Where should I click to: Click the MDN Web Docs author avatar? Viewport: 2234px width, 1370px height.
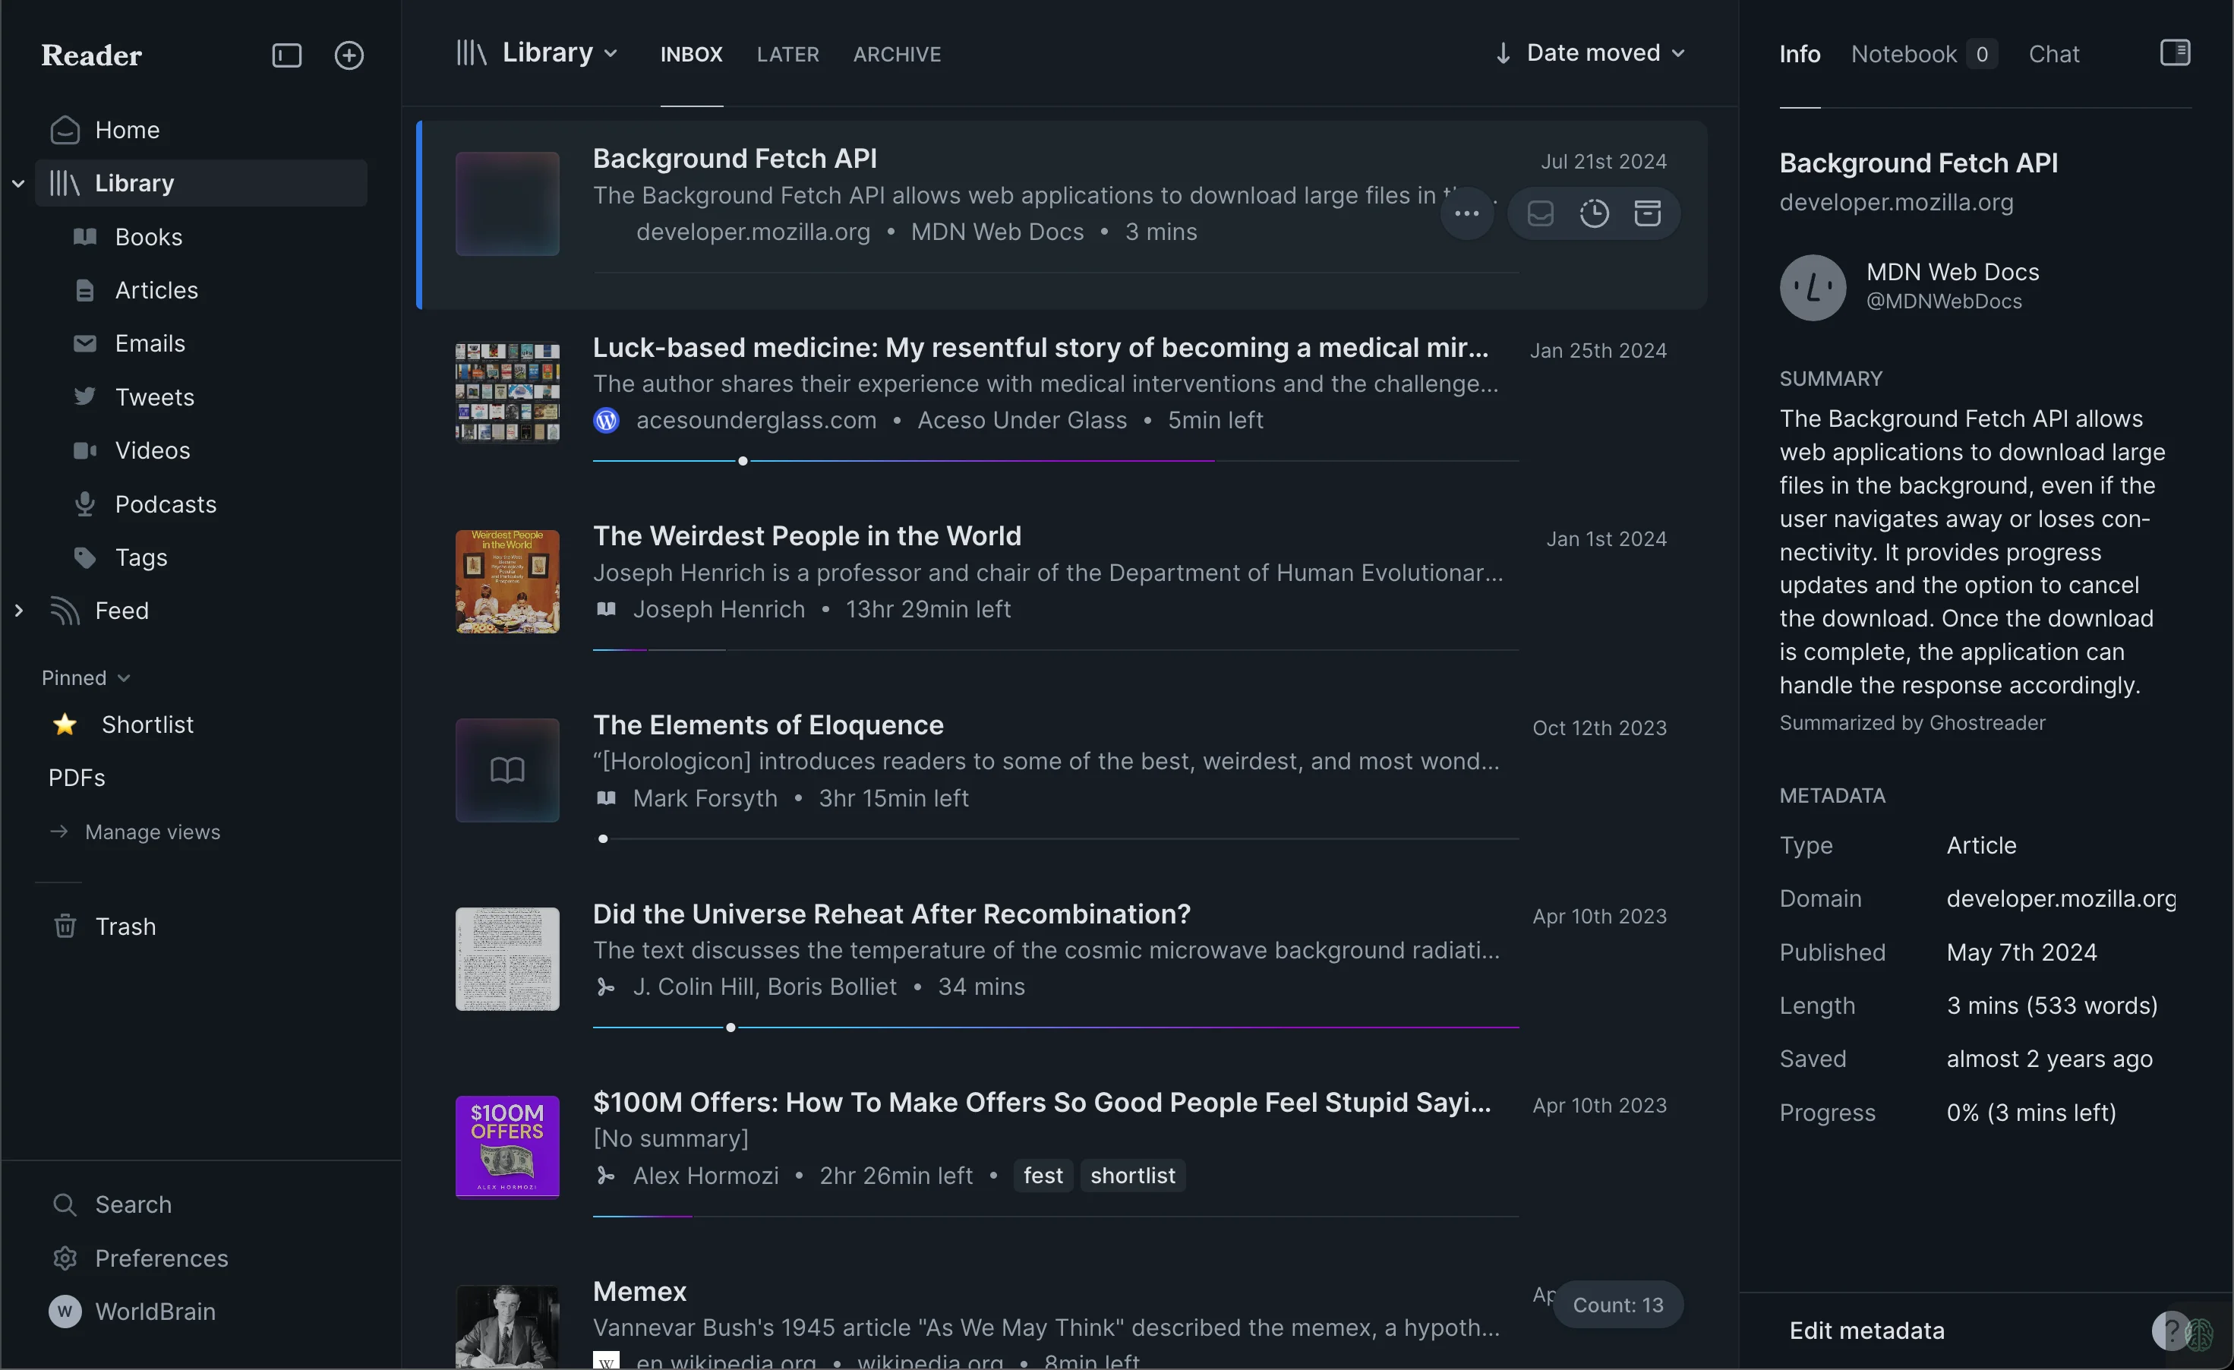pos(1812,287)
